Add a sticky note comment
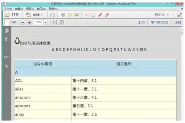The image size is (185, 123). point(70,15)
